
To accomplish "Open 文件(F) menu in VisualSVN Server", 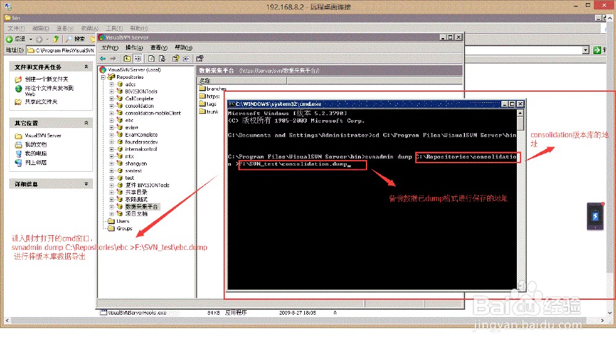I will (110, 47).
